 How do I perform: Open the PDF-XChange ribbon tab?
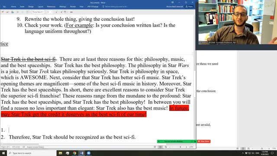[93, 6]
